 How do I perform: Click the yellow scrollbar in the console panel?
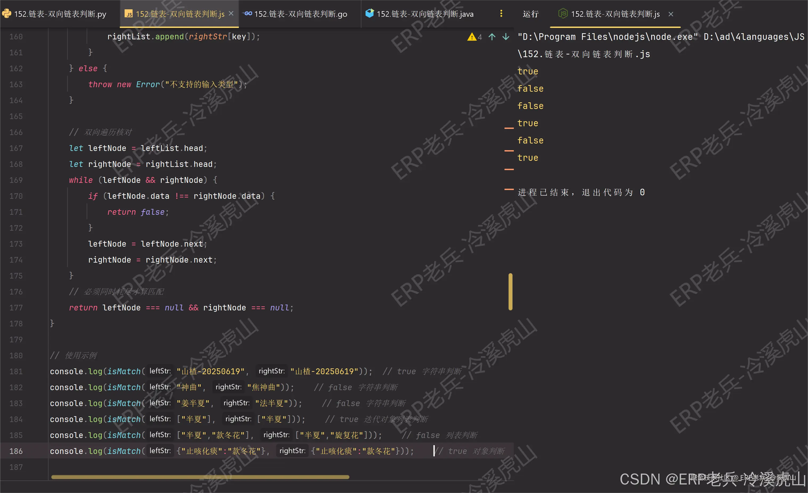click(511, 291)
